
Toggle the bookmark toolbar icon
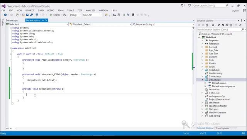pos(133,15)
